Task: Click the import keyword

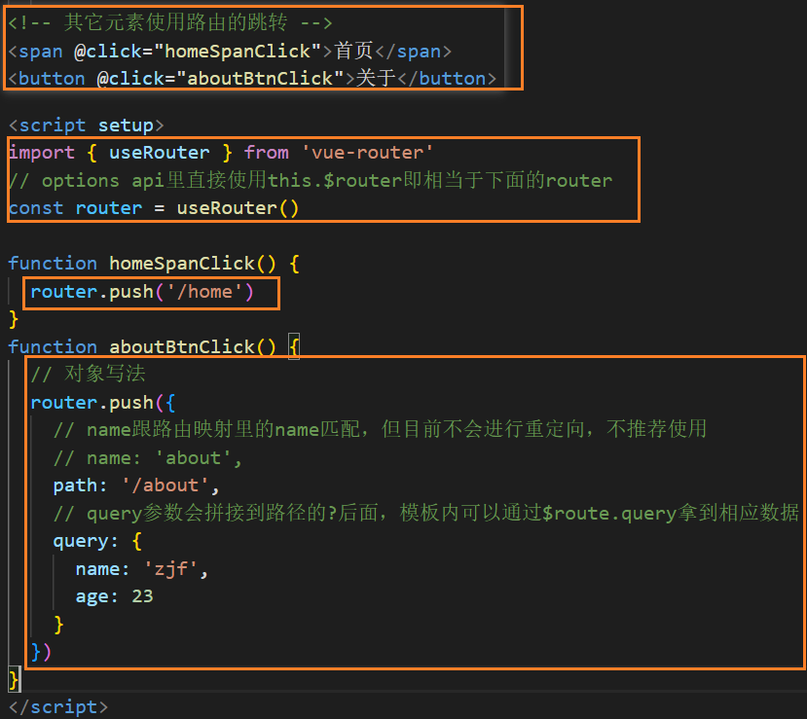Action: click(42, 152)
